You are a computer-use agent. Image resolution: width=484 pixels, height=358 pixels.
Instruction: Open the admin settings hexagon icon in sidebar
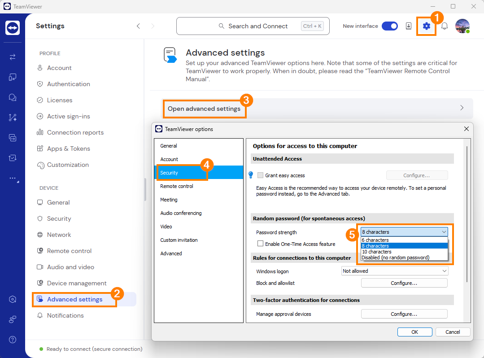(x=13, y=299)
